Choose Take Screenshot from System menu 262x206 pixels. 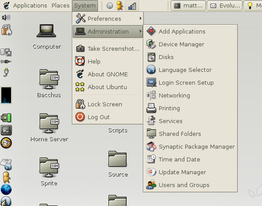[x=108, y=49]
